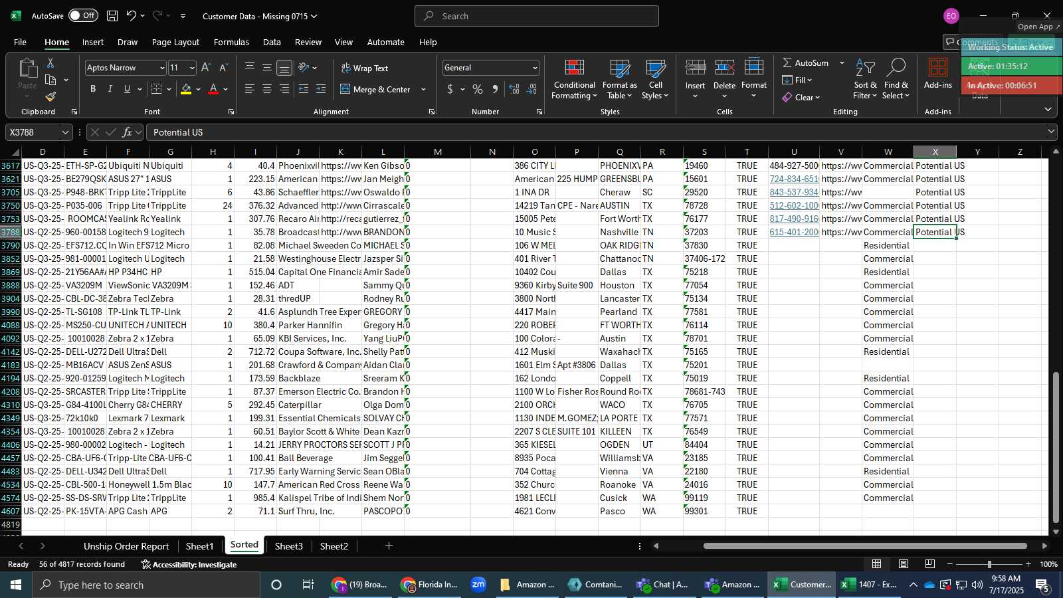Open Conditional Formatting menu
This screenshot has height=598, width=1063.
pos(574,79)
